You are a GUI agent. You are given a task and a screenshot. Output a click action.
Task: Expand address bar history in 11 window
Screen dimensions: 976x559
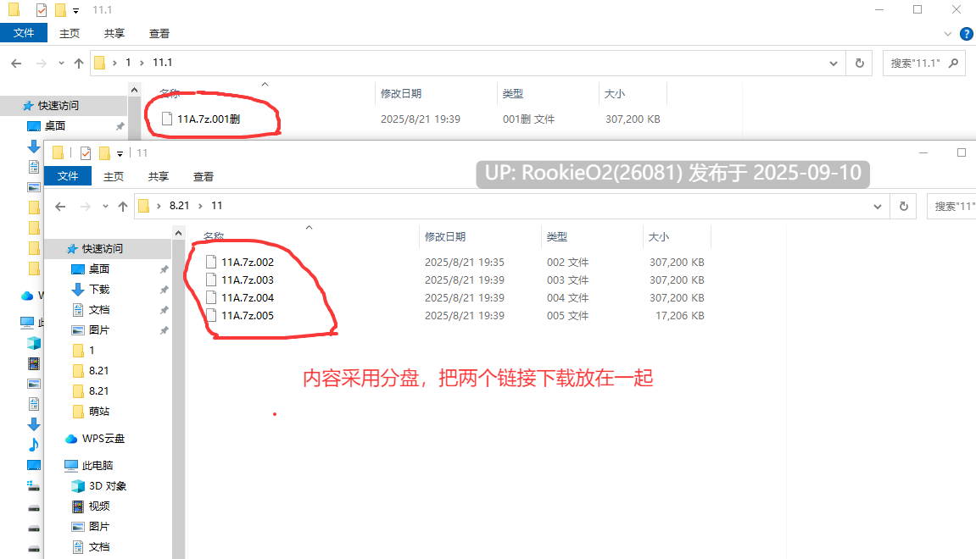877,206
